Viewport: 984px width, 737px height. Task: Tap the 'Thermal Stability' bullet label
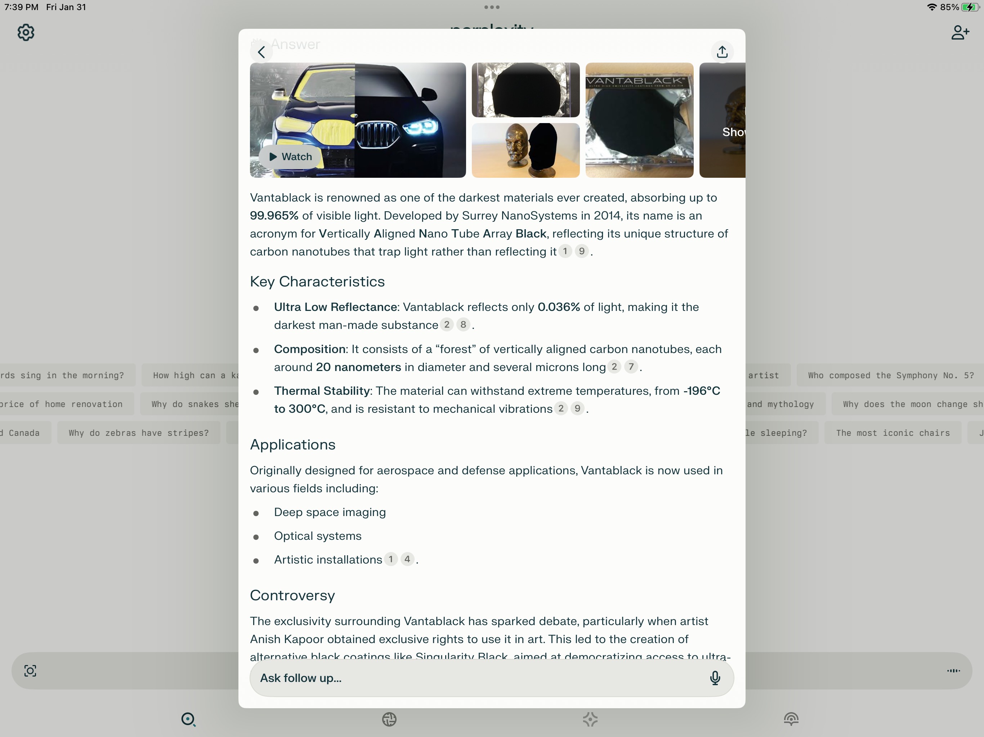coord(322,391)
